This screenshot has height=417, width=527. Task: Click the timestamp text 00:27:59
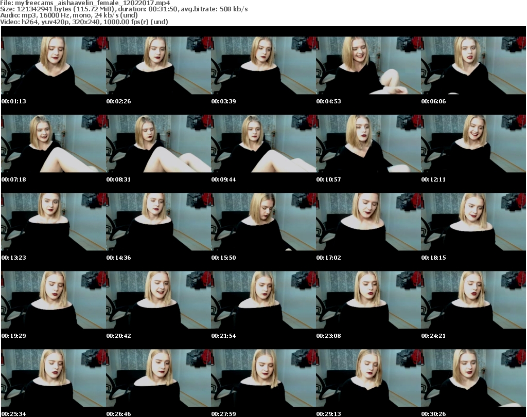pyautogui.click(x=223, y=414)
